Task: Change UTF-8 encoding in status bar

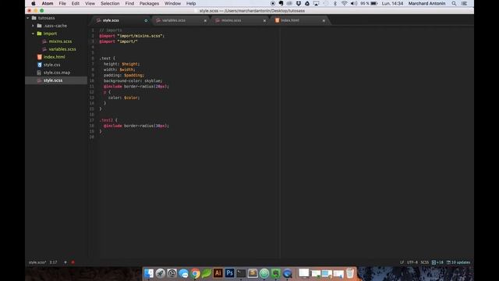Action: pos(412,262)
